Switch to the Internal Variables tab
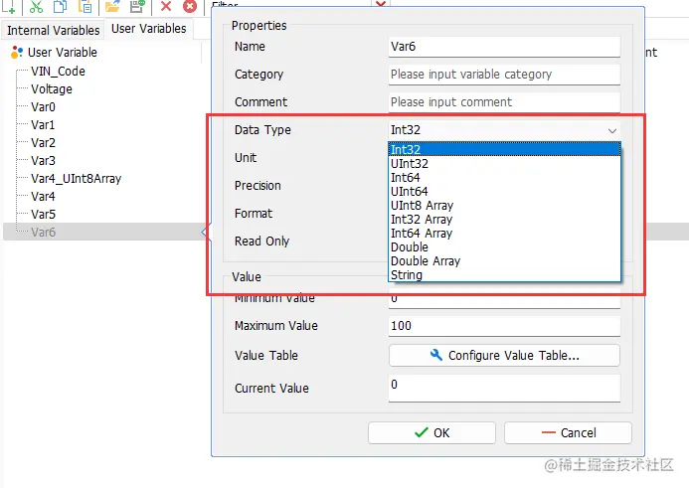The width and height of the screenshot is (689, 488). pos(53,30)
